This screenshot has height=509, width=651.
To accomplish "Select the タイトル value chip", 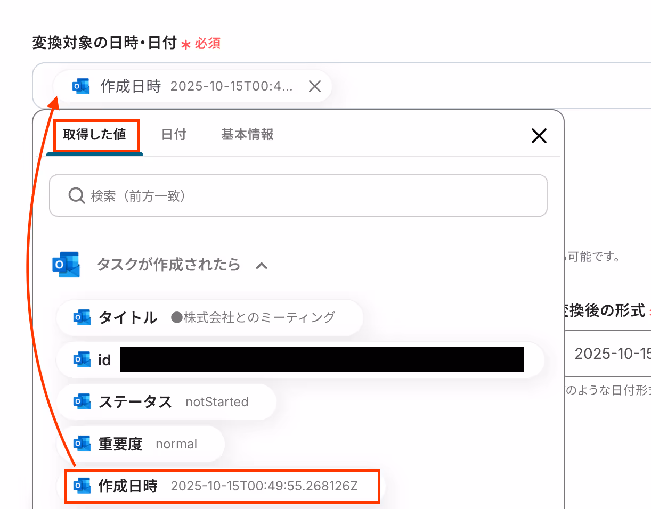I will [210, 318].
